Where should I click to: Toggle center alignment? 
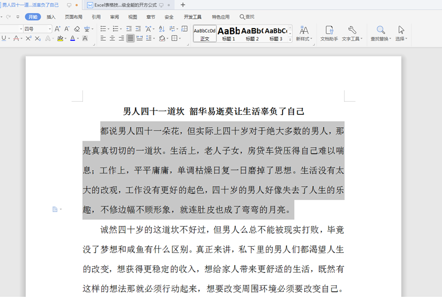click(x=112, y=38)
